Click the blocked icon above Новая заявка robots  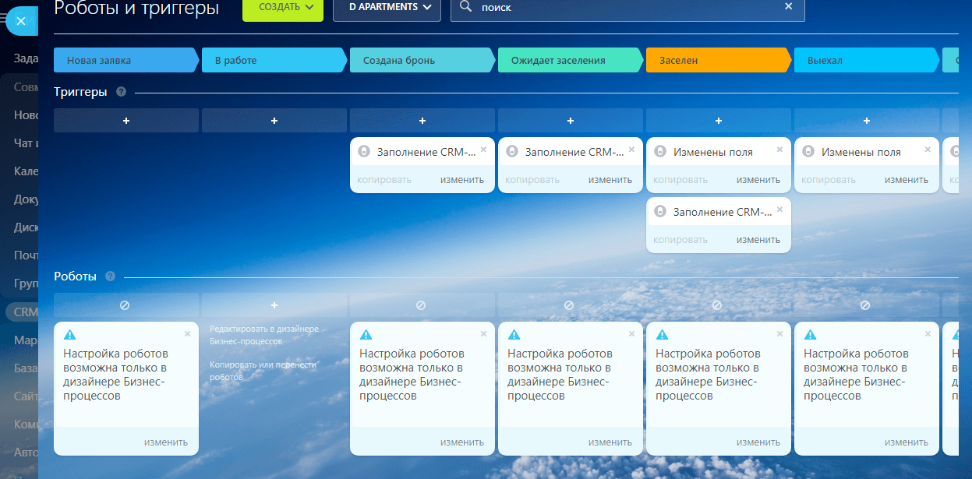tap(125, 305)
